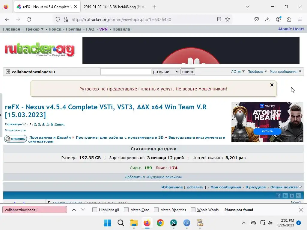307x230 pixels.
Task: Share topic via the Twitter icon
Action: (285, 196)
